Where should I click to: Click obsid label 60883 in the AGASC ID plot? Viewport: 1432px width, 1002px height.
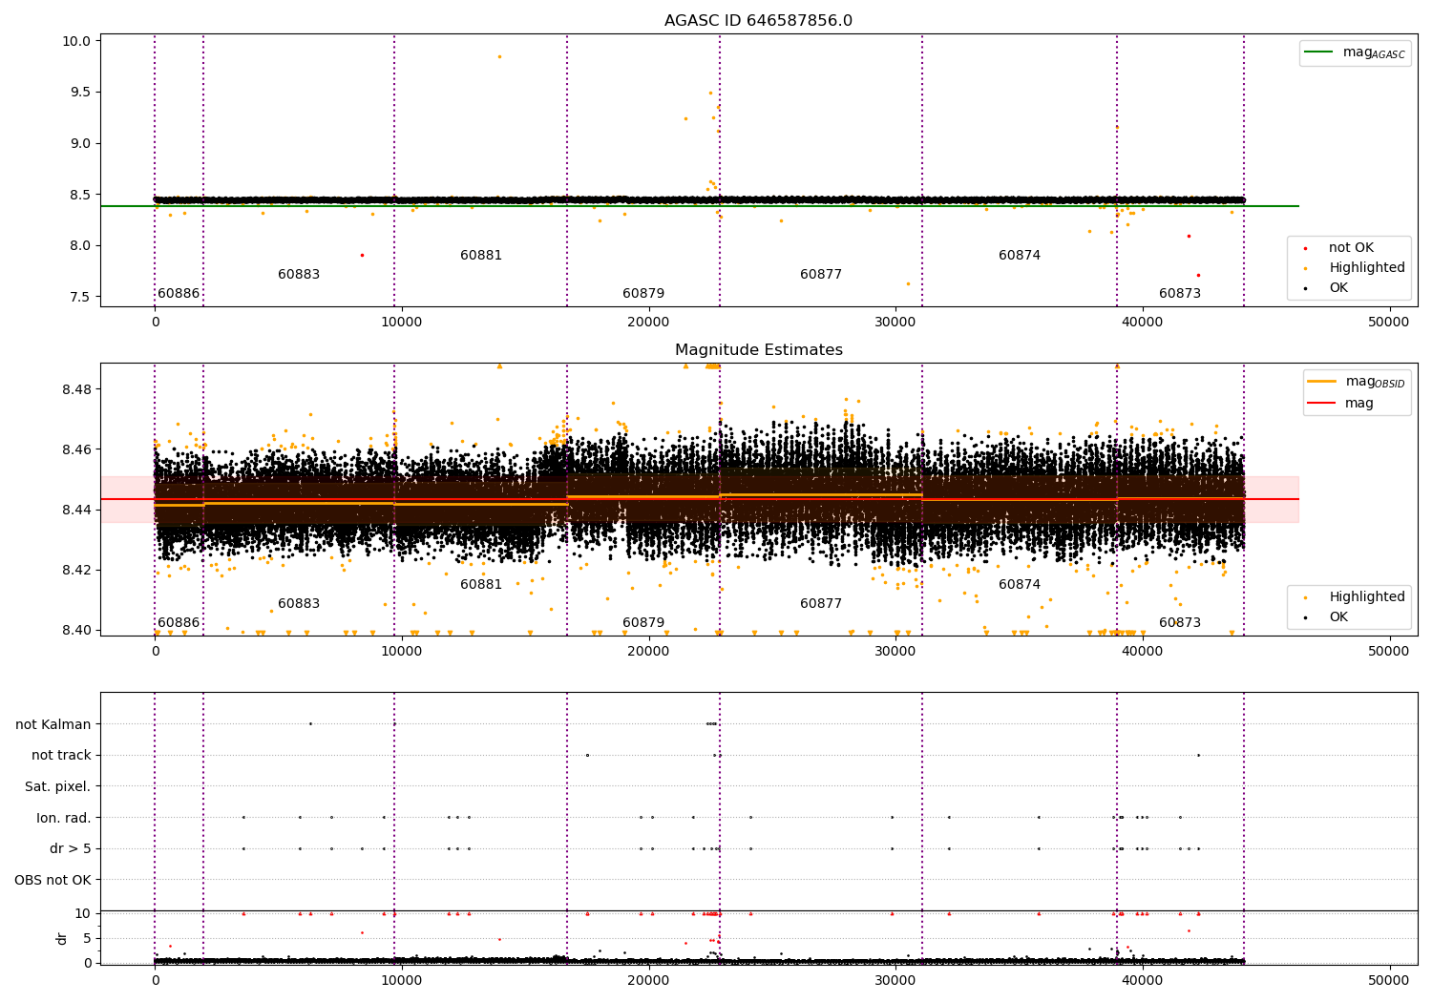click(299, 275)
